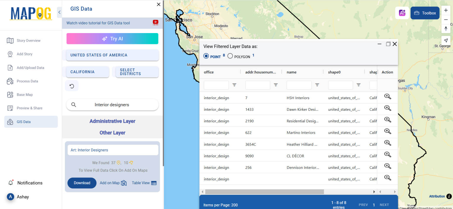Collapse the GIS Data side panel

(x=59, y=12)
